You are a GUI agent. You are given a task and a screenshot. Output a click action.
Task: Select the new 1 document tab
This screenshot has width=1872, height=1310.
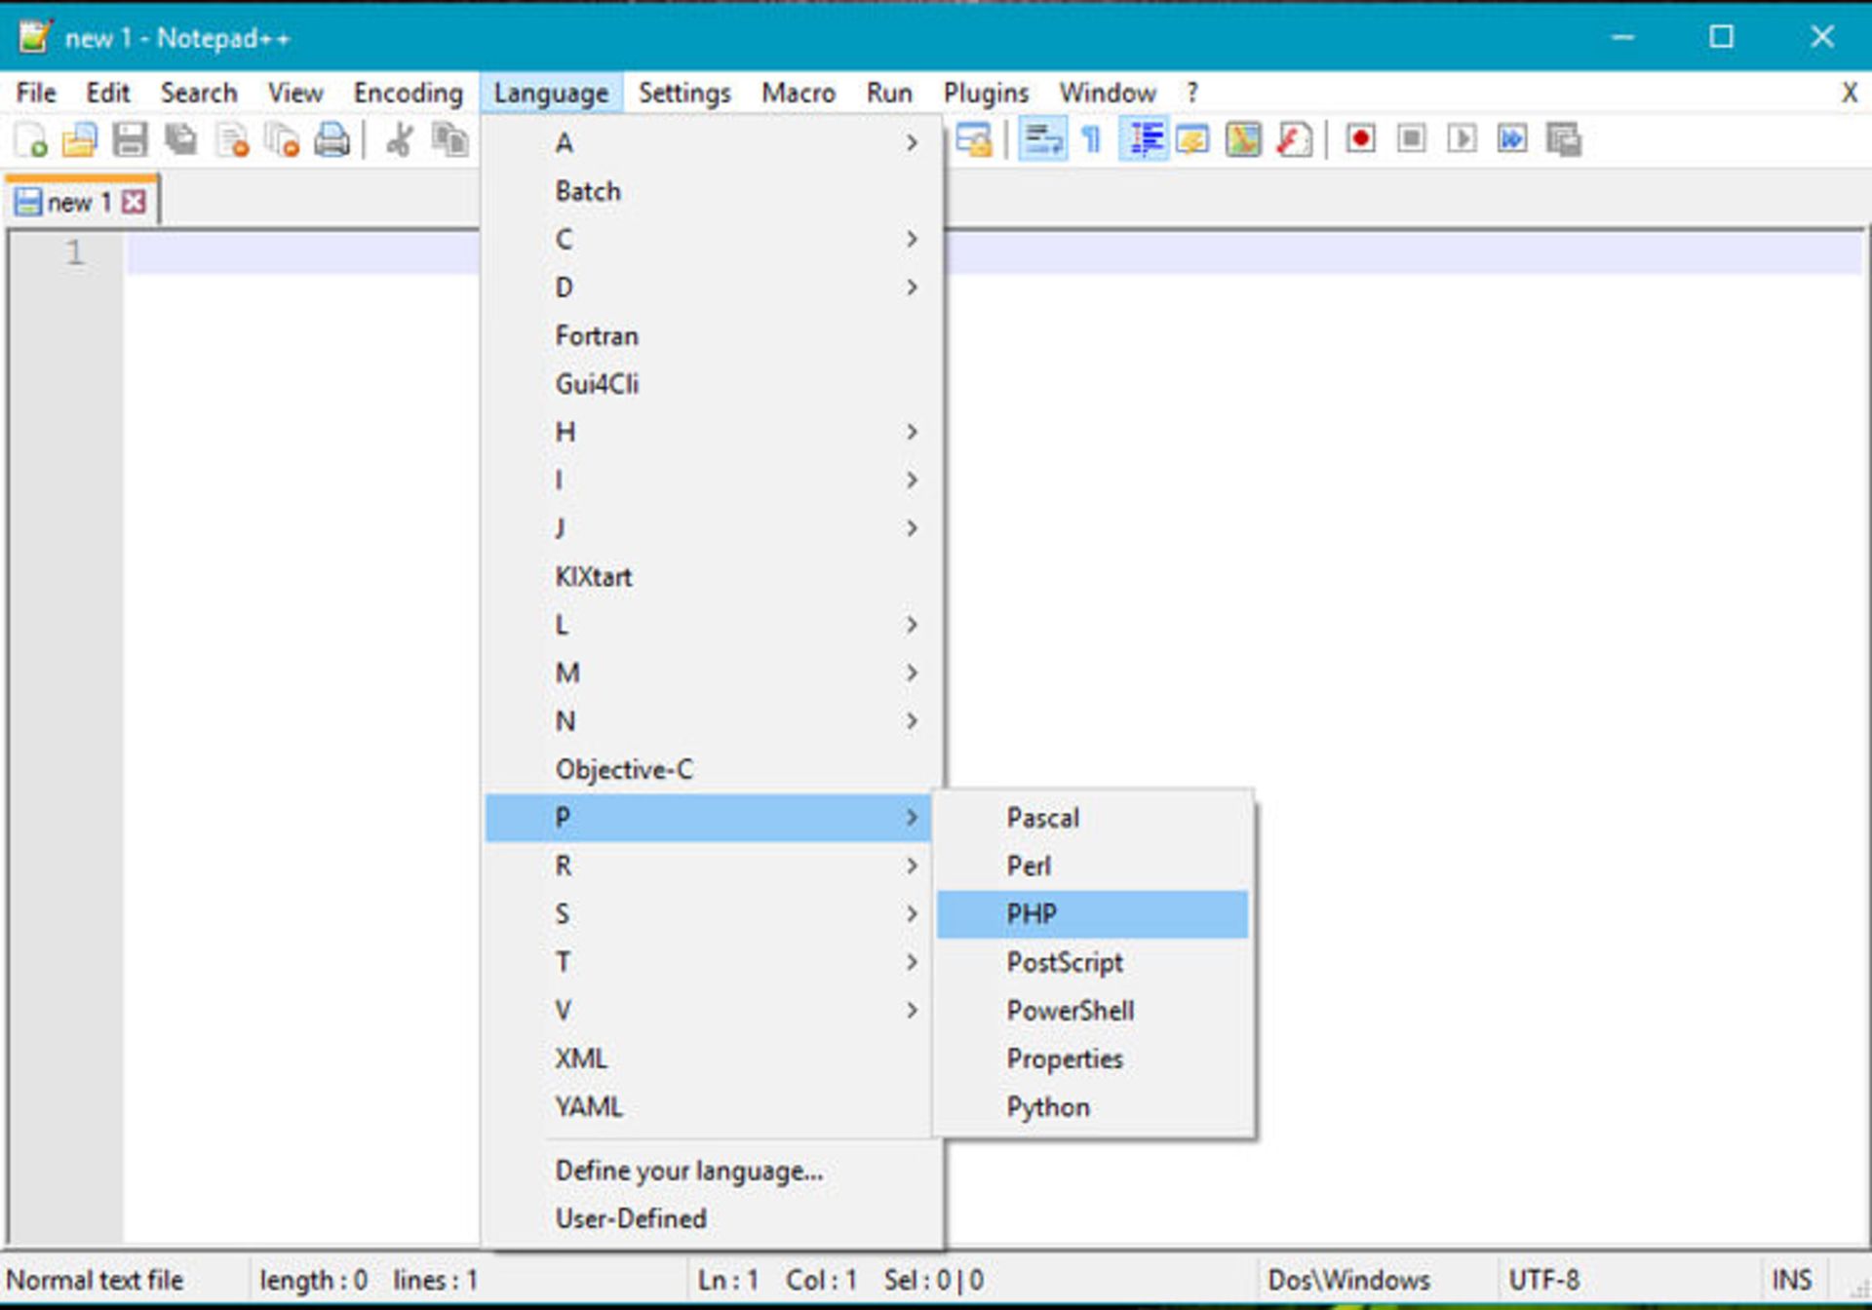[80, 202]
